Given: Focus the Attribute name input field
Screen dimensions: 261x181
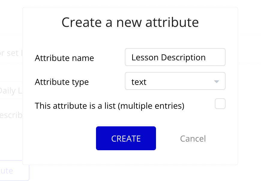Looking at the screenshot, I should click(x=175, y=57).
